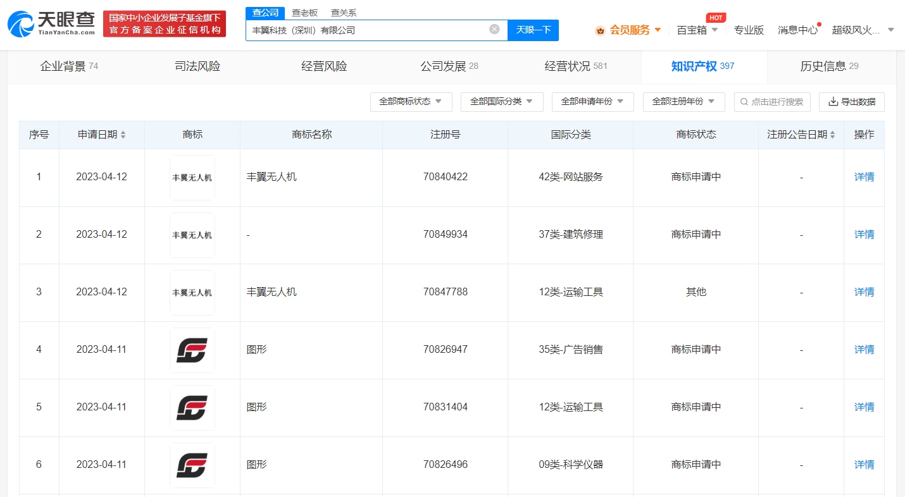The width and height of the screenshot is (905, 497).
Task: Click the 商标名称 column header
Action: pos(311,135)
